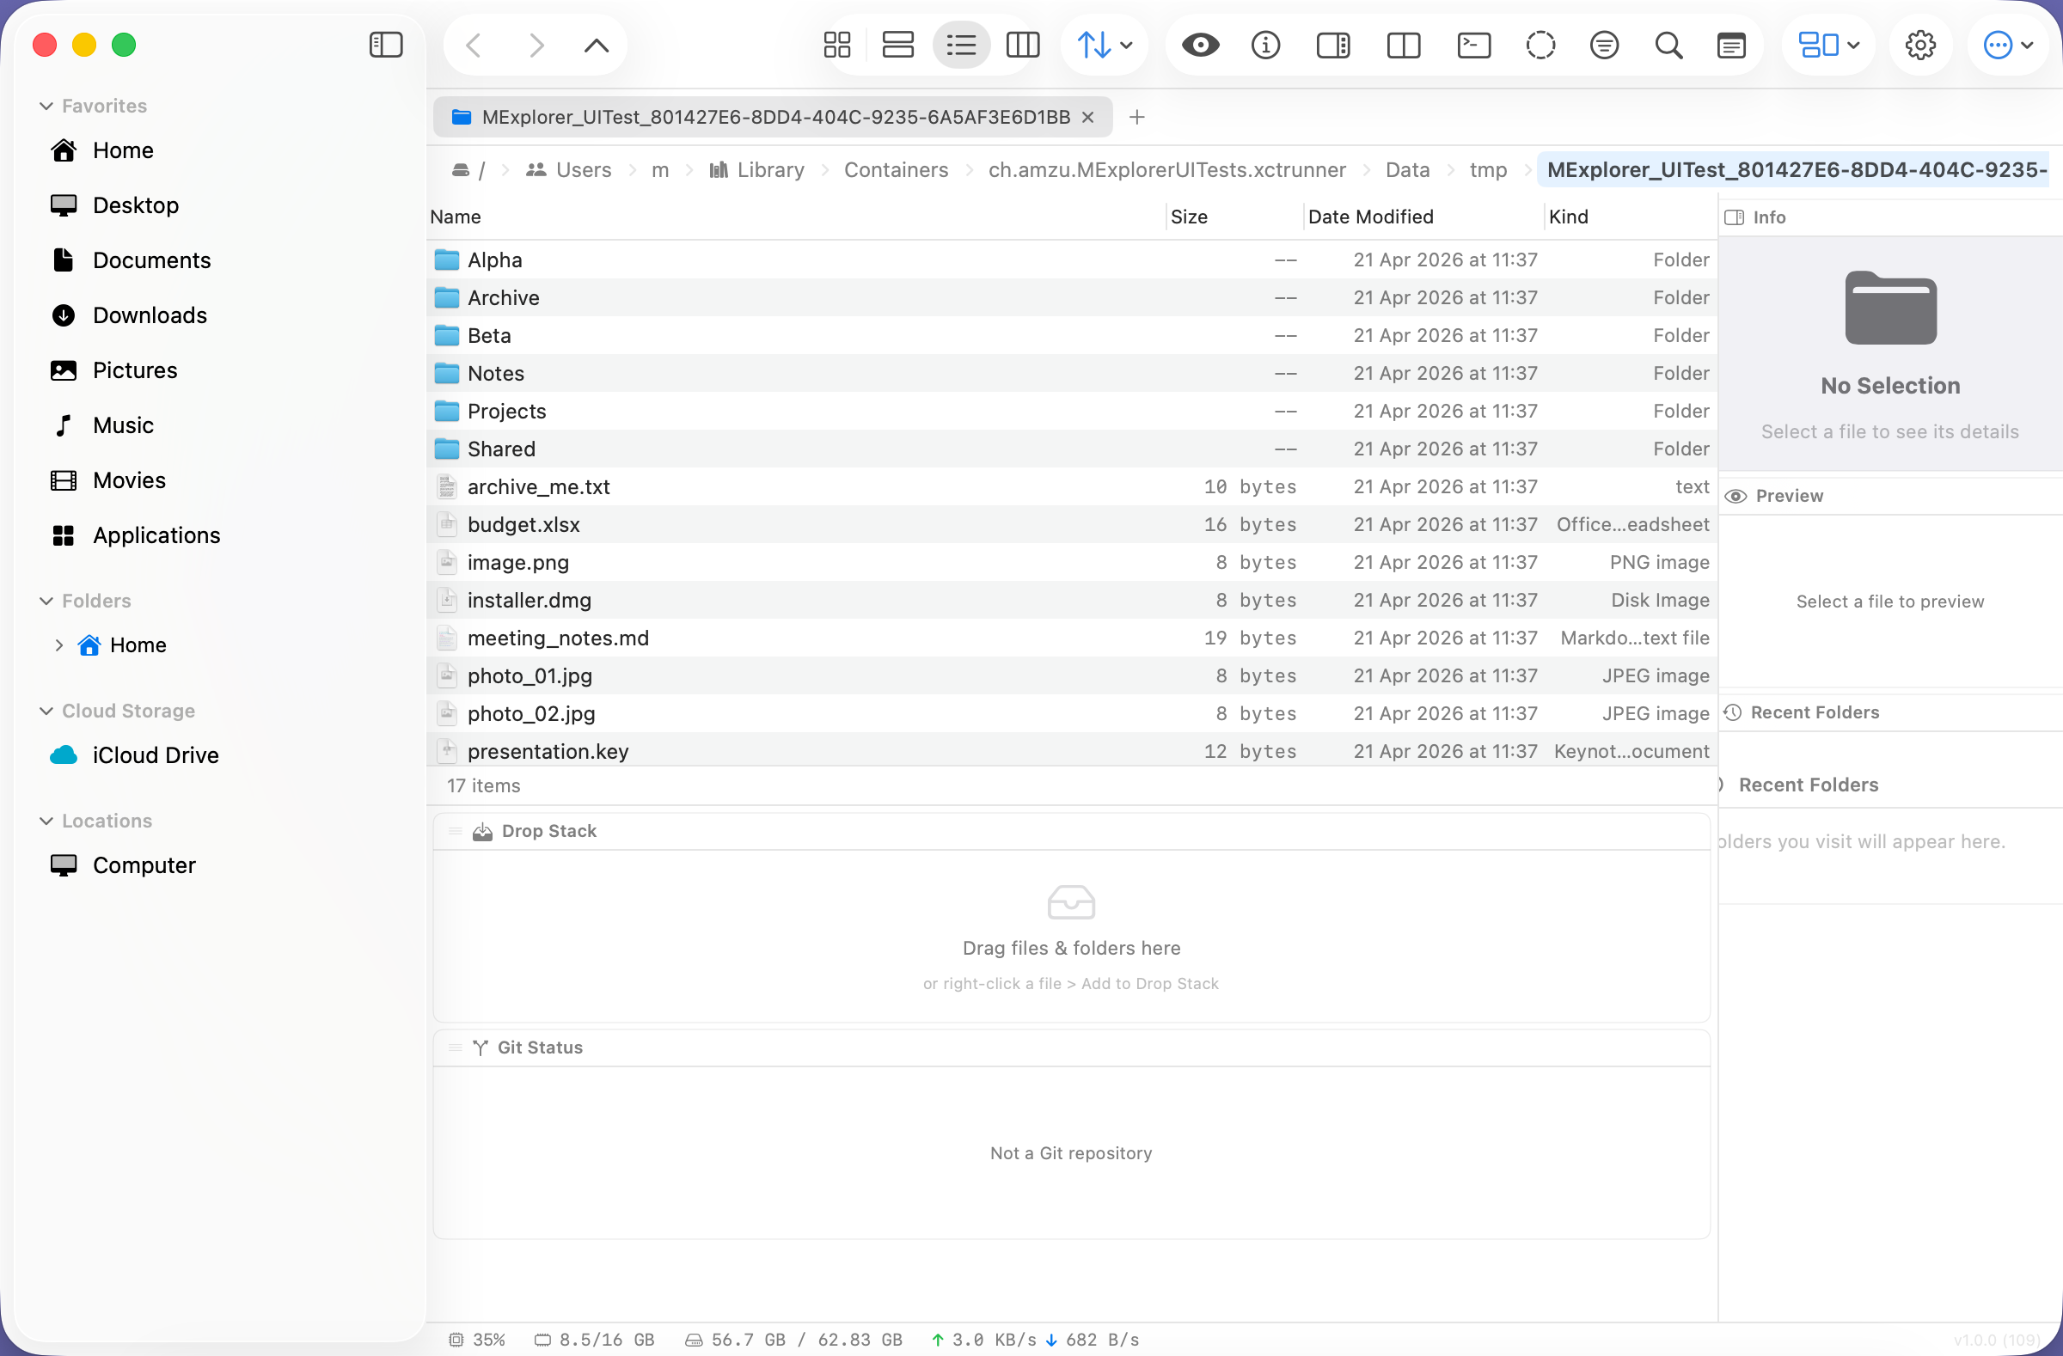Click Data in the path bar
The image size is (2063, 1356).
pyautogui.click(x=1408, y=170)
